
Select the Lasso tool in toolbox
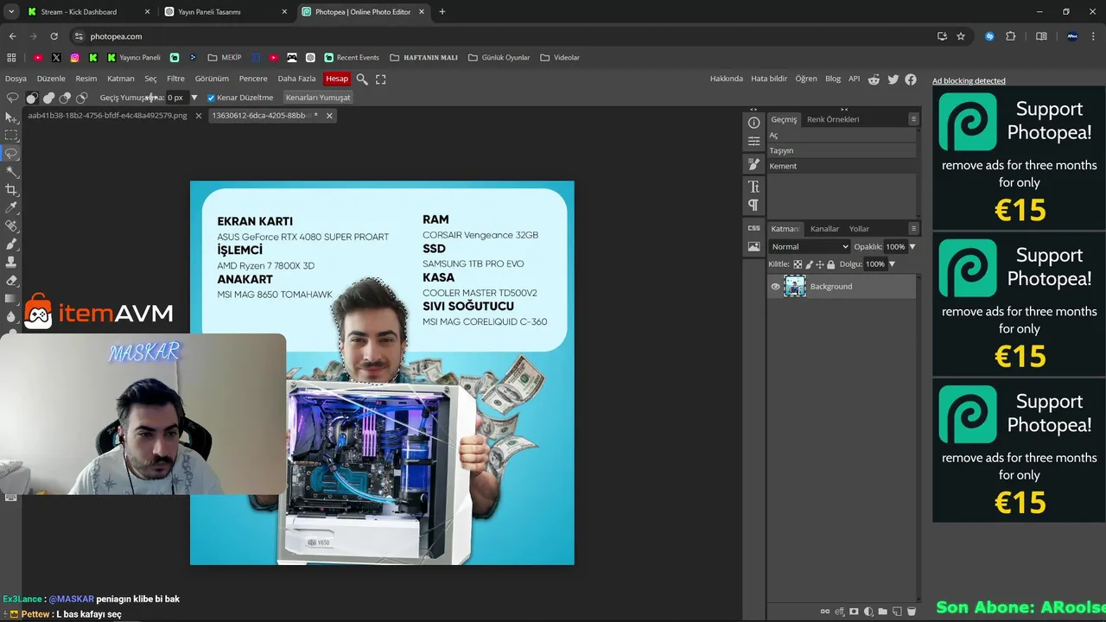[x=11, y=154]
